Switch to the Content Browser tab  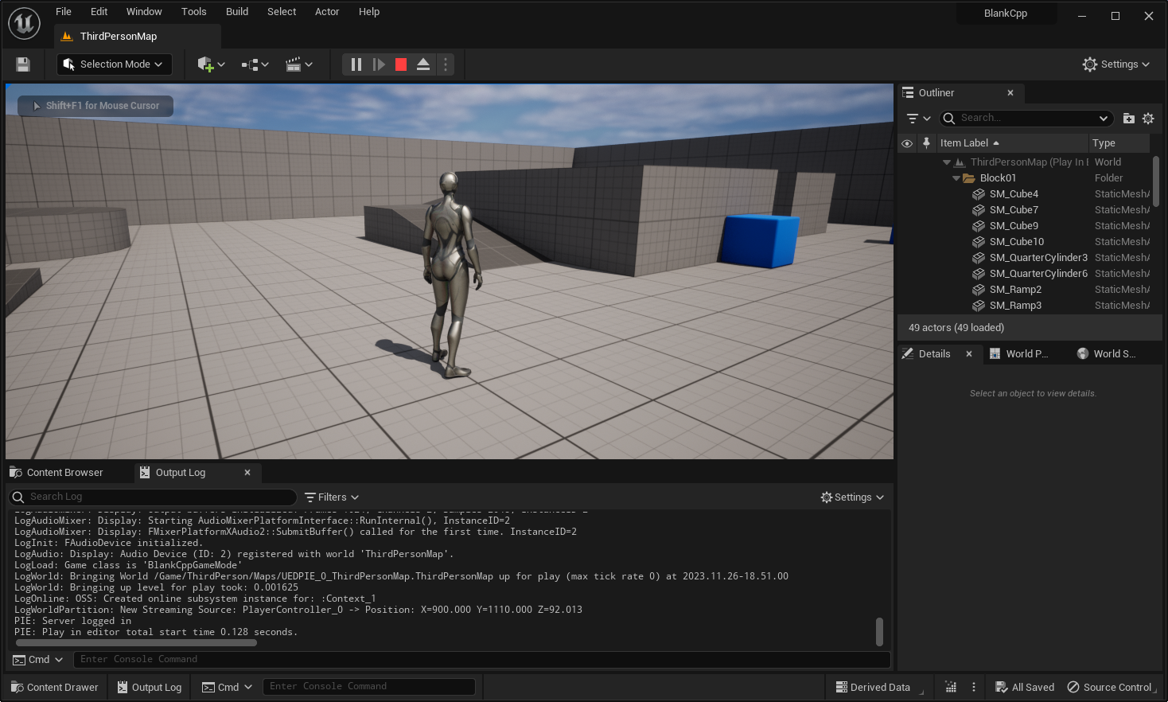point(64,473)
